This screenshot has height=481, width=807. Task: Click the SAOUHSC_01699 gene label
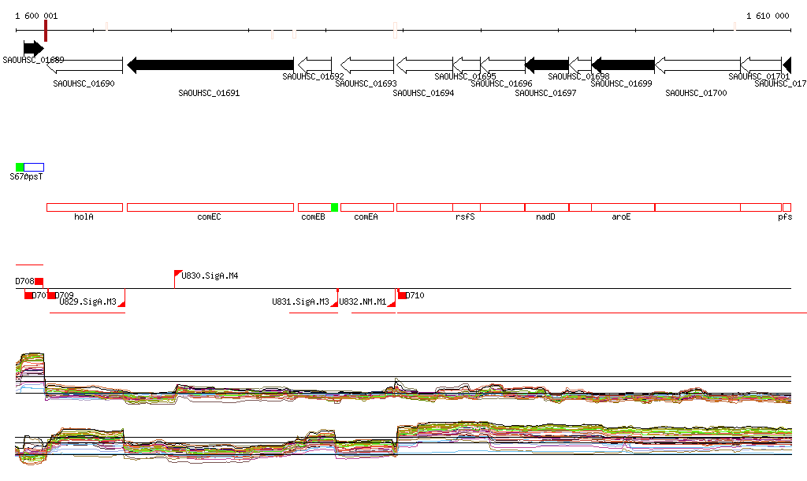621,83
